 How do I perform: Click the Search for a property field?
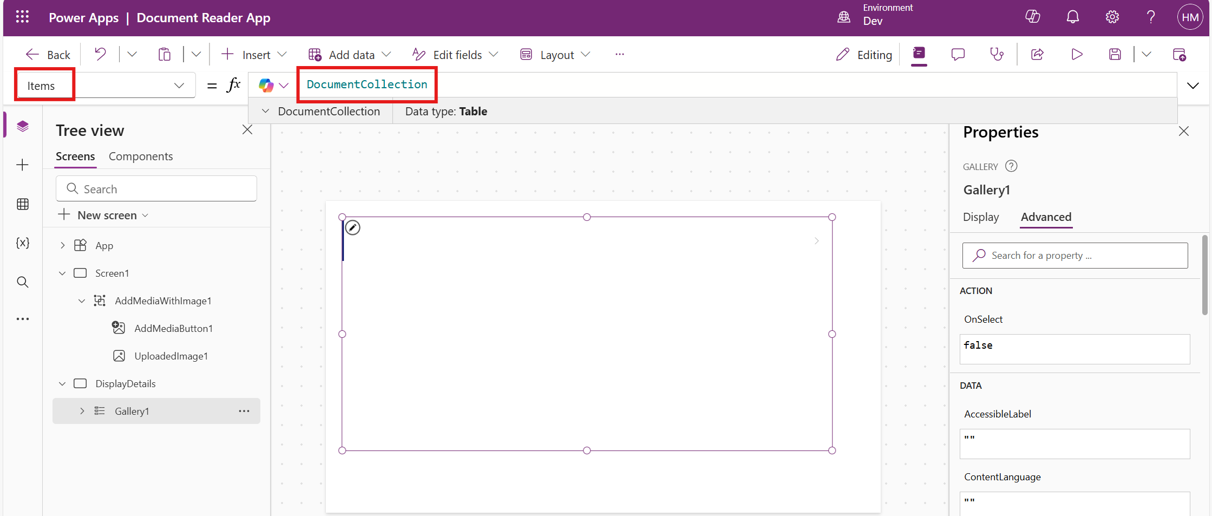click(1075, 256)
